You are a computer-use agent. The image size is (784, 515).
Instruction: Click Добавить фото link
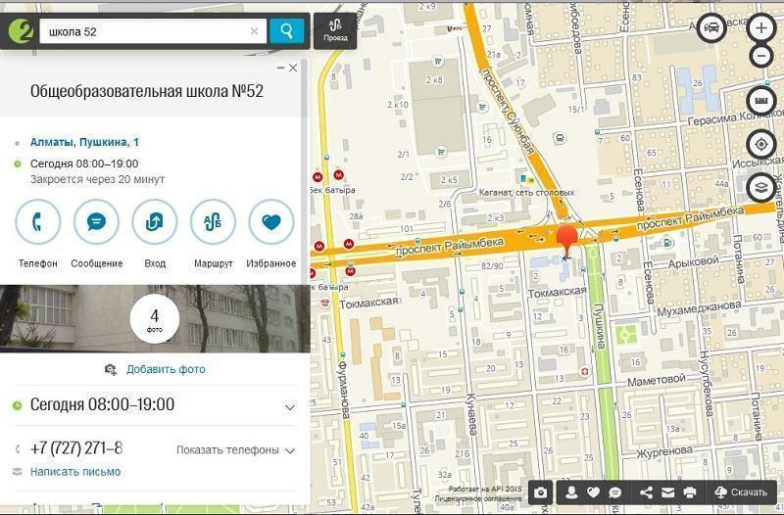point(165,369)
